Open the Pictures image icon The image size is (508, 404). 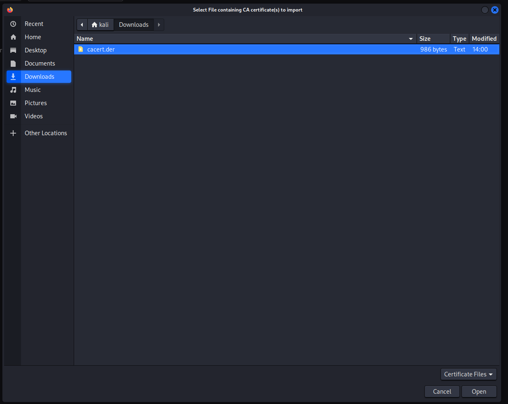pos(13,103)
